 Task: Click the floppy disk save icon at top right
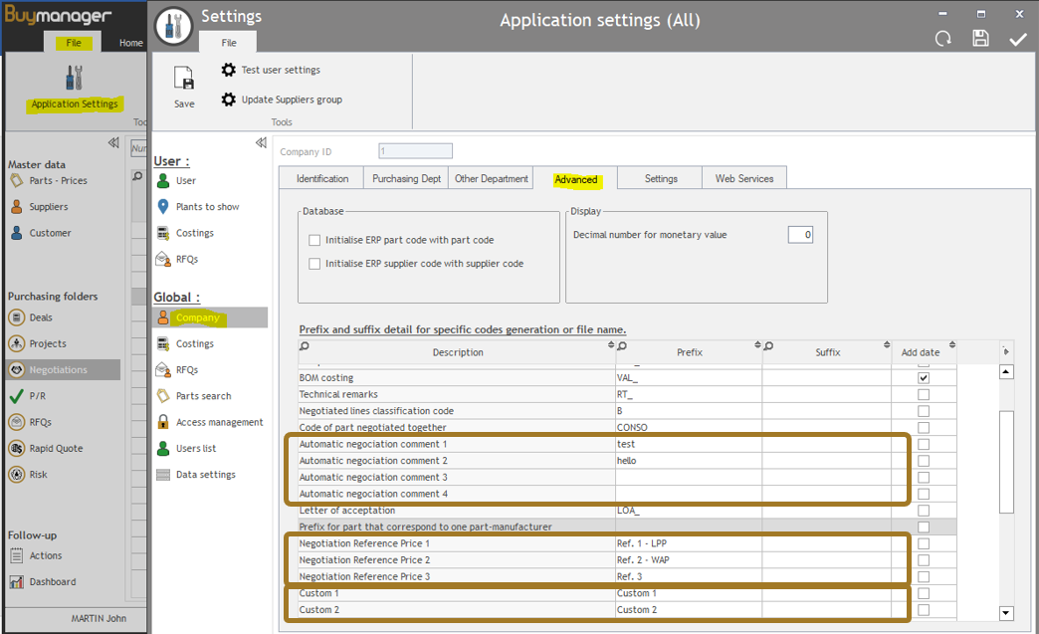980,39
